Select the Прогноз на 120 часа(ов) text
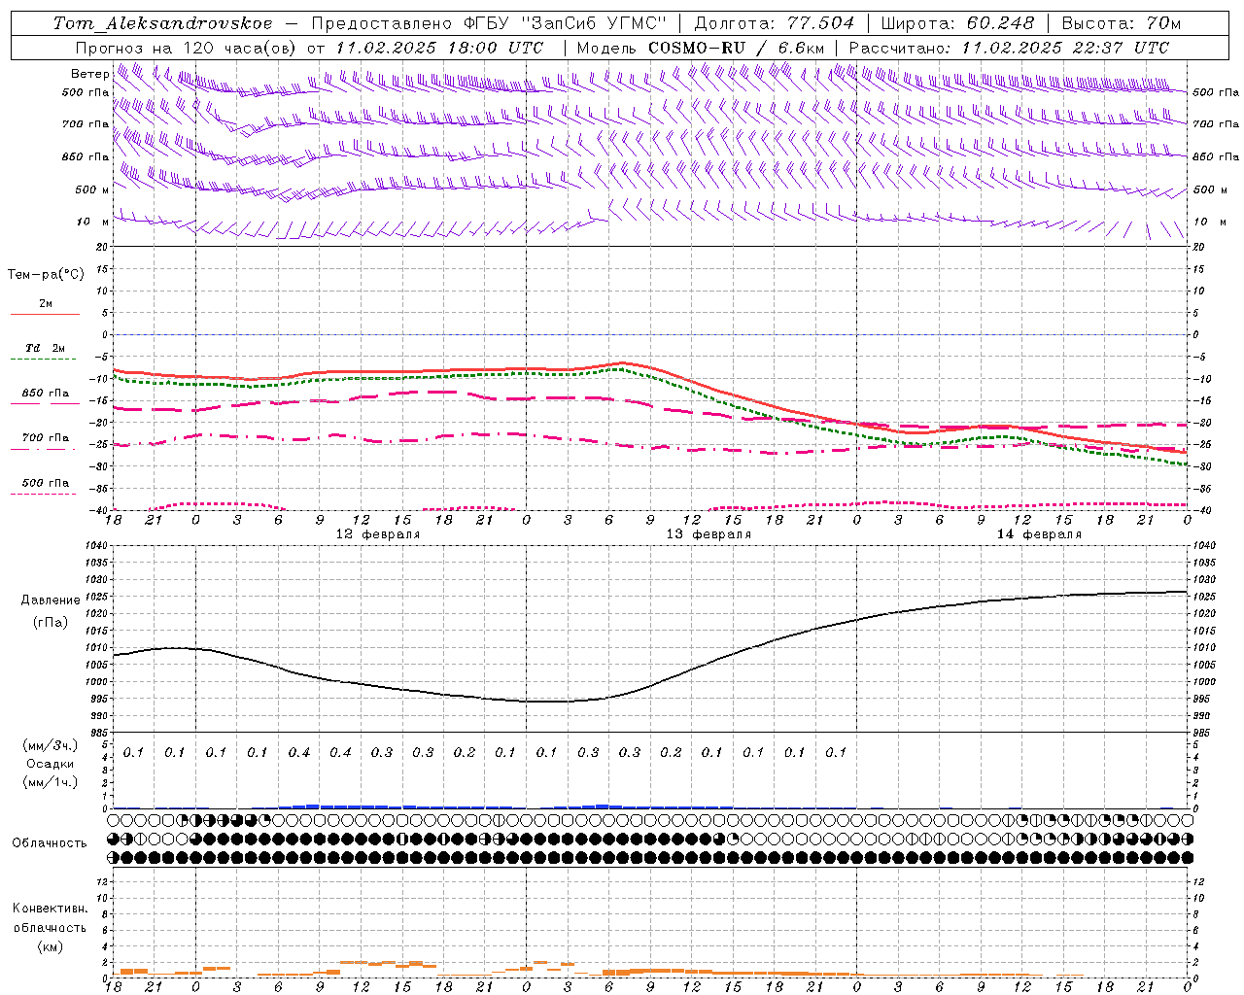The width and height of the screenshot is (1244, 995). point(188,48)
